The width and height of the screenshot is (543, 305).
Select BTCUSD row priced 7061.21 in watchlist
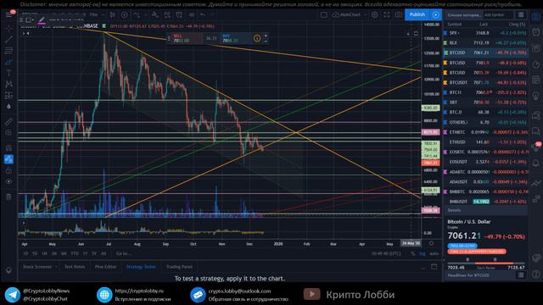click(x=485, y=53)
